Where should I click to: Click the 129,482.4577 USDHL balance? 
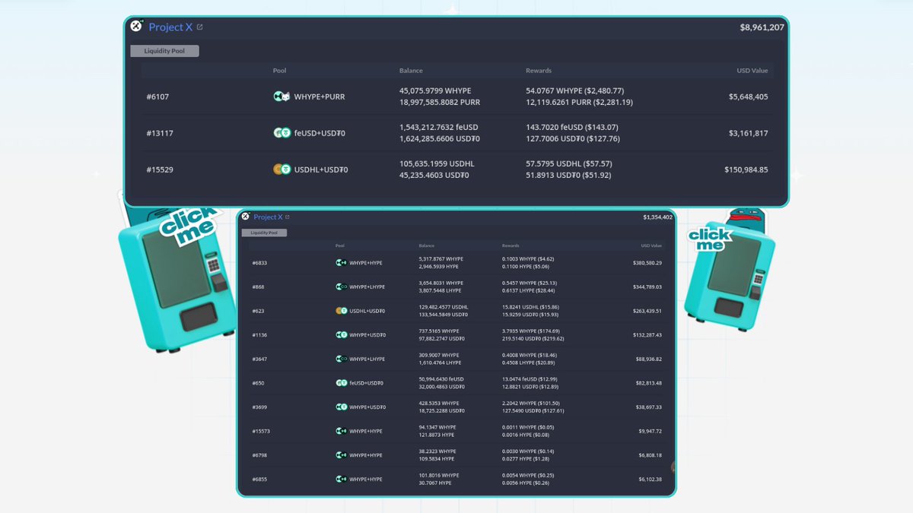pos(444,307)
